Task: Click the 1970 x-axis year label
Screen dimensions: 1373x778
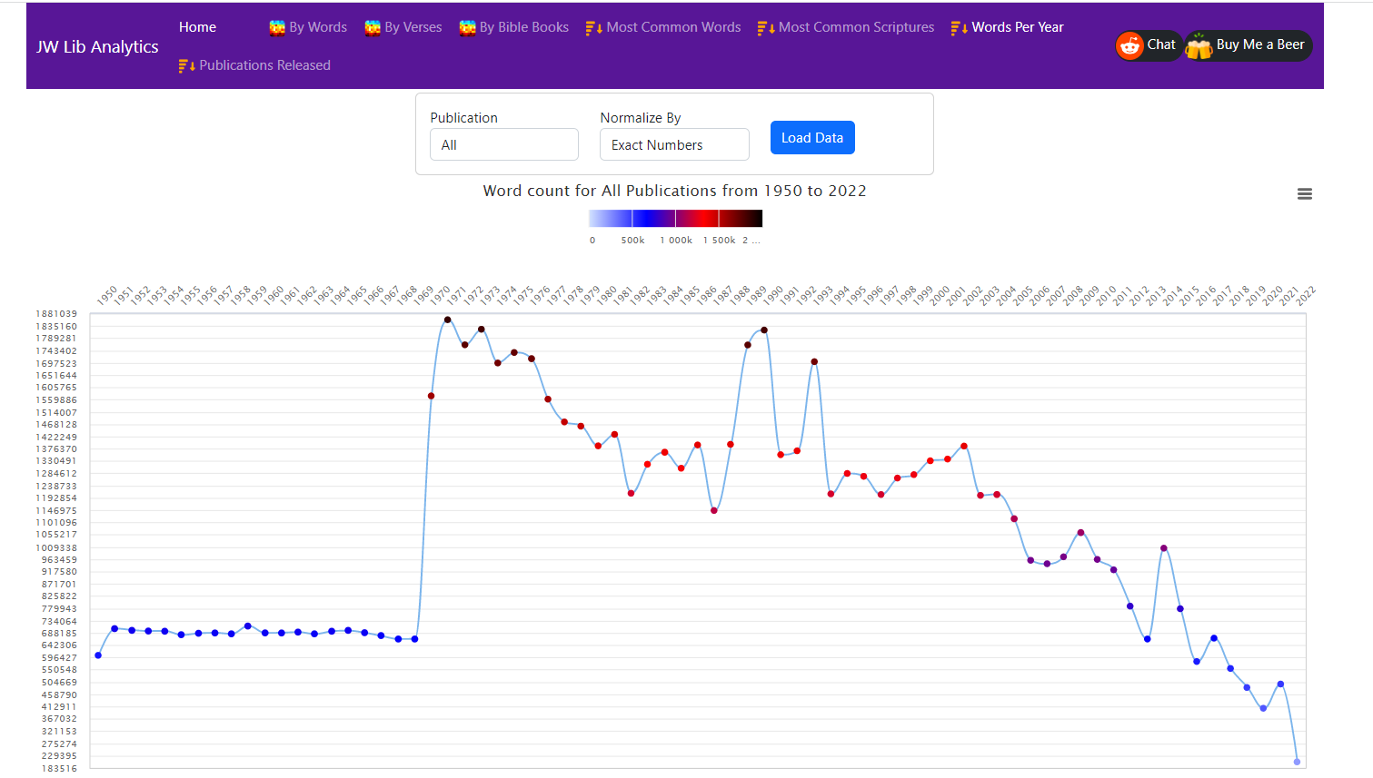Action: point(440,295)
